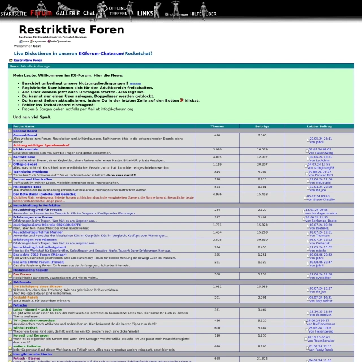Viewport: 362px width, 362px height.
Task: Click the folder icon of the Kontakt-Ecke row
Action: click(x=10, y=158)
